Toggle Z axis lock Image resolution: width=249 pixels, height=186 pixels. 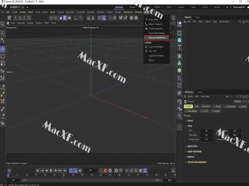coord(24,18)
